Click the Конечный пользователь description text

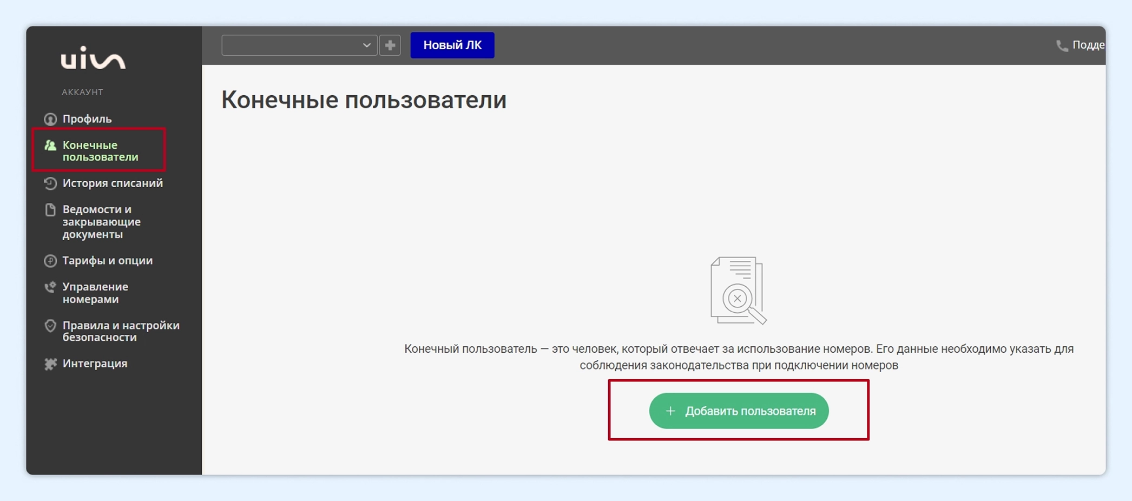pos(739,357)
